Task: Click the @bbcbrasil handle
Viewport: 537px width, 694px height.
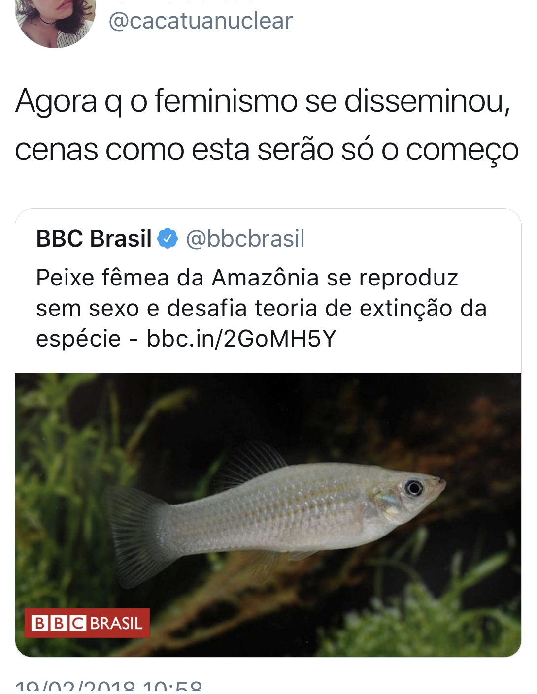Action: (245, 239)
